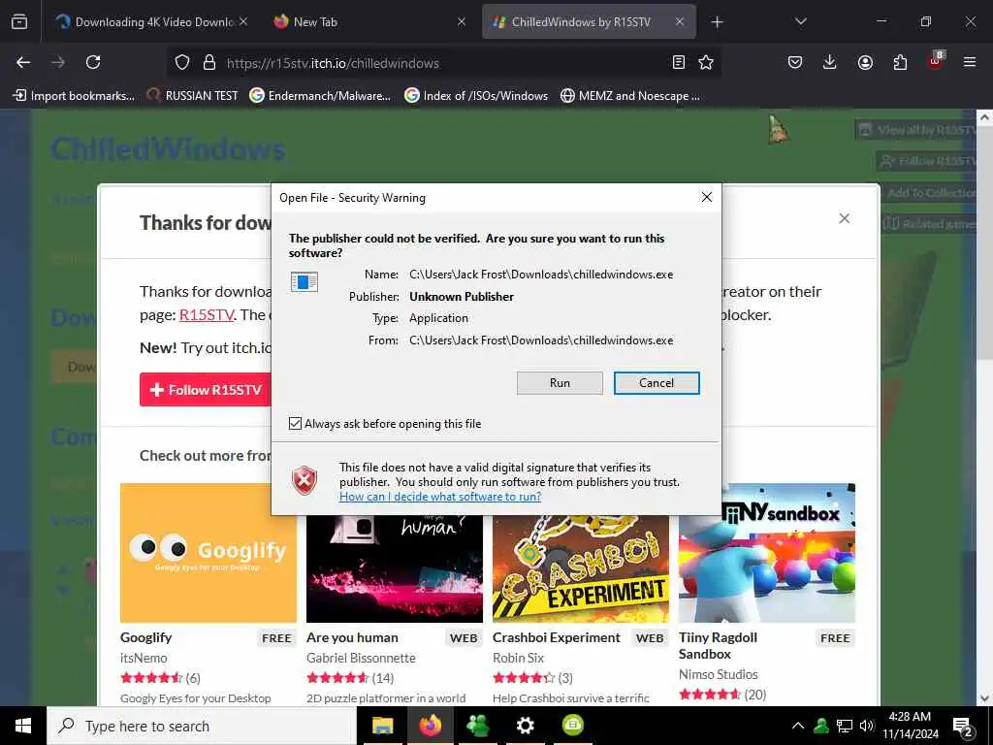Open 'MEMZ and Noescape' bookmark
The width and height of the screenshot is (993, 745).
click(x=630, y=96)
